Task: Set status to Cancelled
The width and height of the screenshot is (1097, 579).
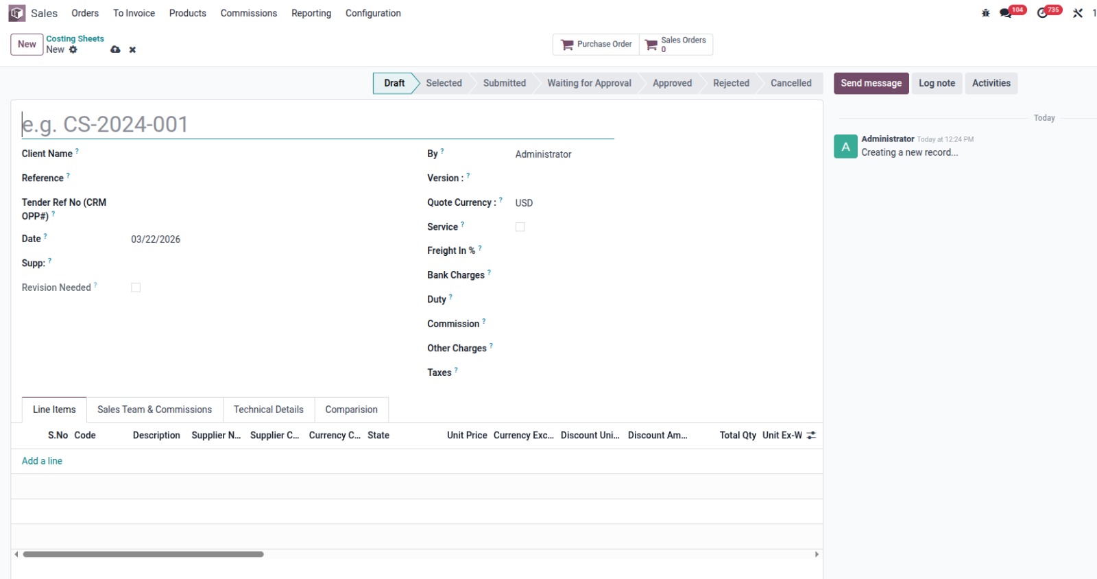Action: pos(791,83)
